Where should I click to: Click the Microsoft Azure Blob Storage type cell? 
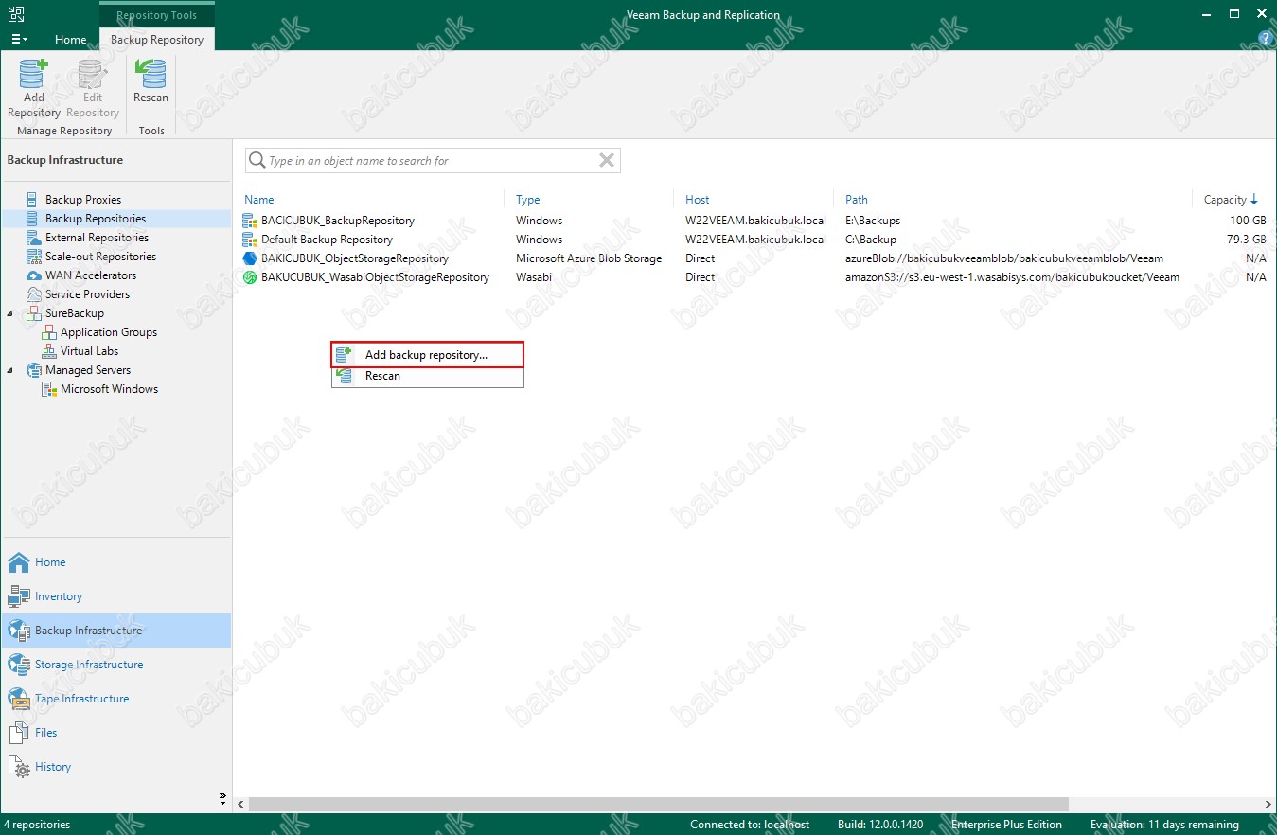[x=589, y=258]
